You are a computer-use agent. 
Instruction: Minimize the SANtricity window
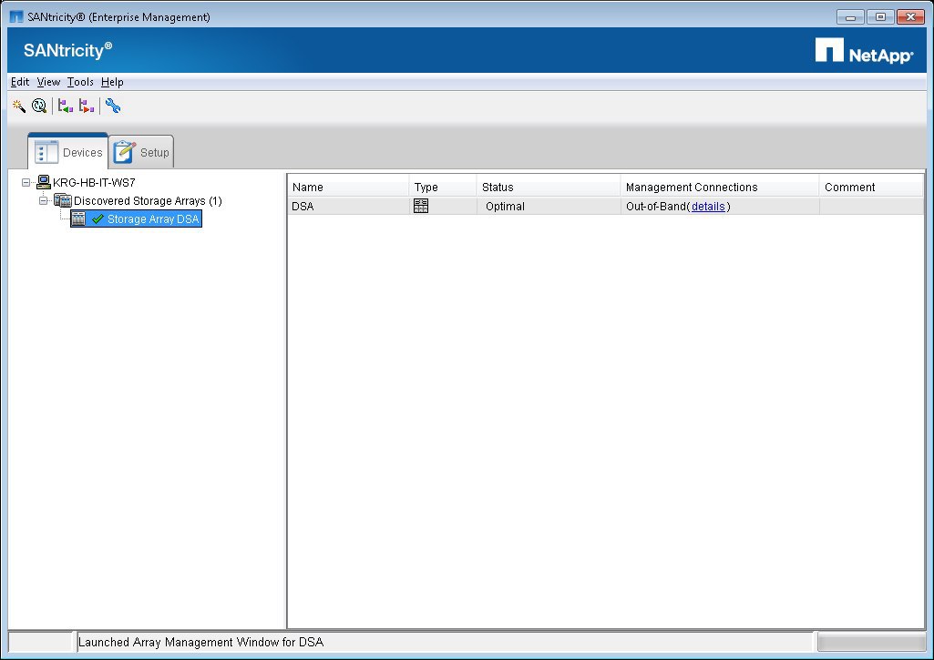(850, 16)
